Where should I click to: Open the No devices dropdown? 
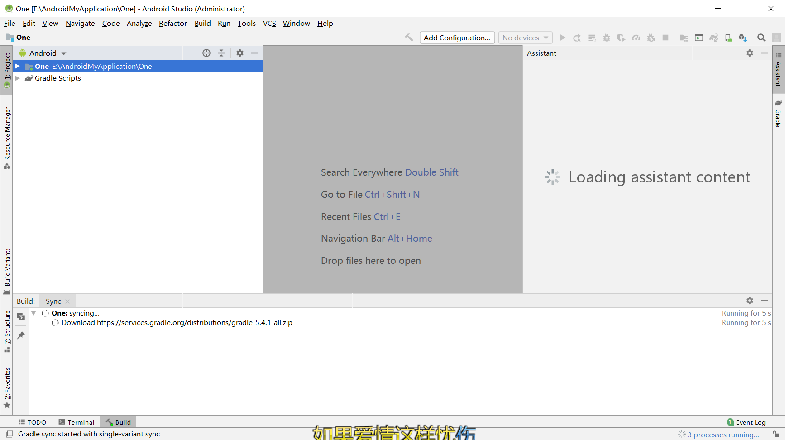525,38
